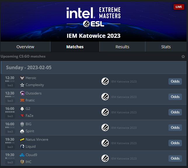The height and width of the screenshot is (168, 188).
Task: Select the Matches tab
Action: pyautogui.click(x=75, y=47)
